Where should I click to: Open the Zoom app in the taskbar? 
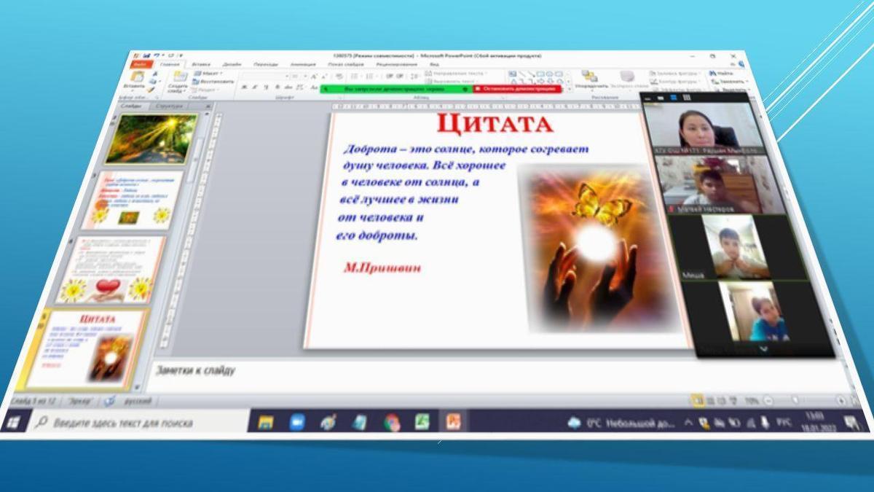[297, 422]
